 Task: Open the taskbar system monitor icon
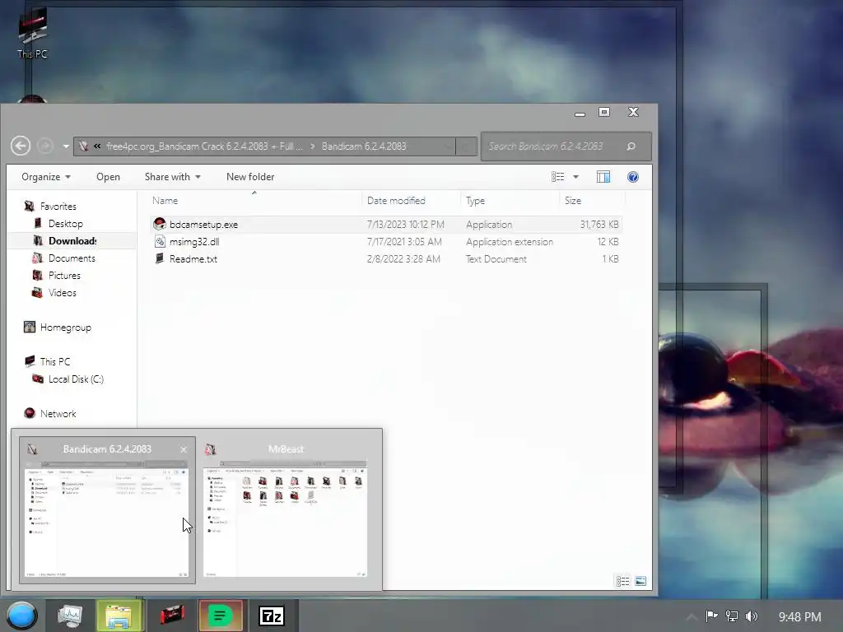(70, 616)
